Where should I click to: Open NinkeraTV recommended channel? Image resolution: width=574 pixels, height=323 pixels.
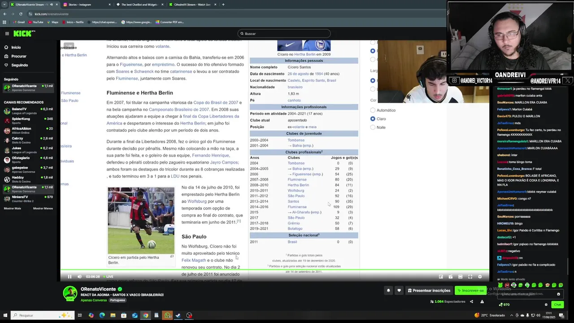pyautogui.click(x=29, y=198)
